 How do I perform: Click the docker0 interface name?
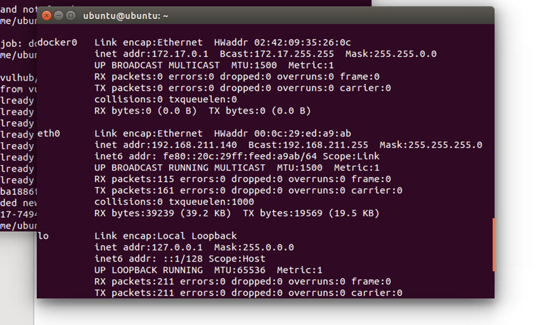tap(57, 43)
